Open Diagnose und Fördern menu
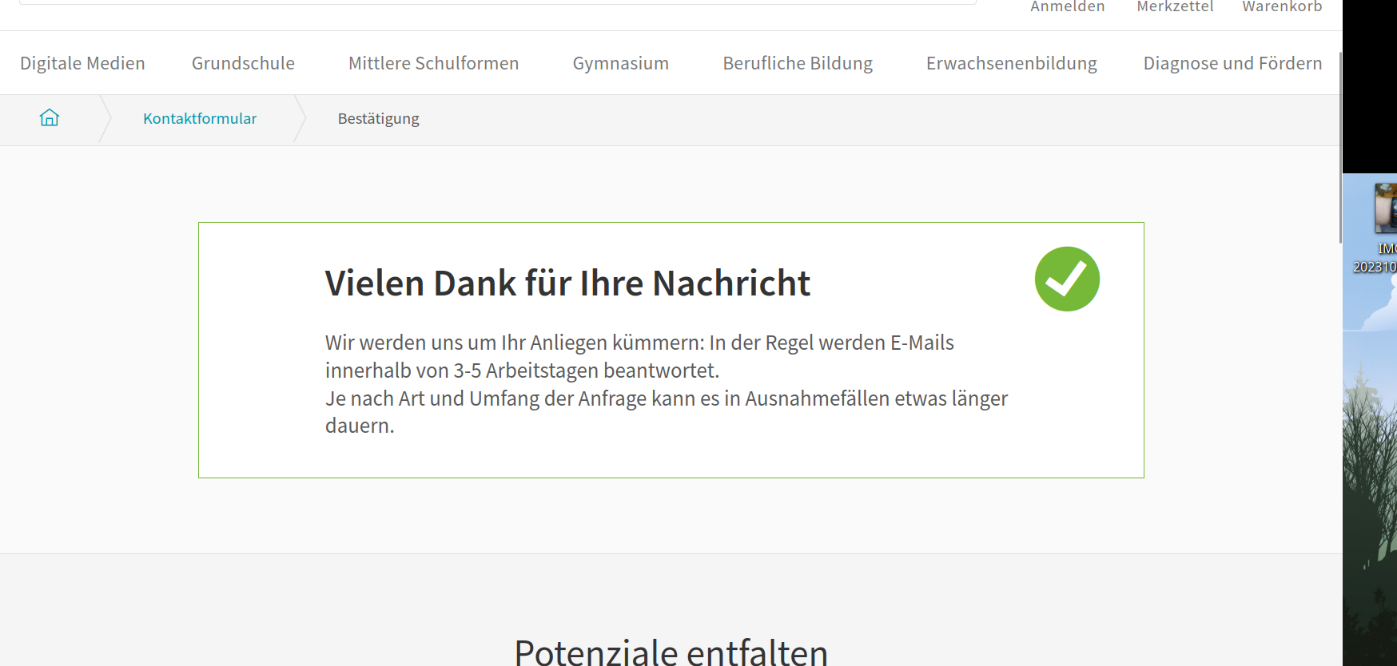Viewport: 1397px width, 666px height. point(1232,63)
